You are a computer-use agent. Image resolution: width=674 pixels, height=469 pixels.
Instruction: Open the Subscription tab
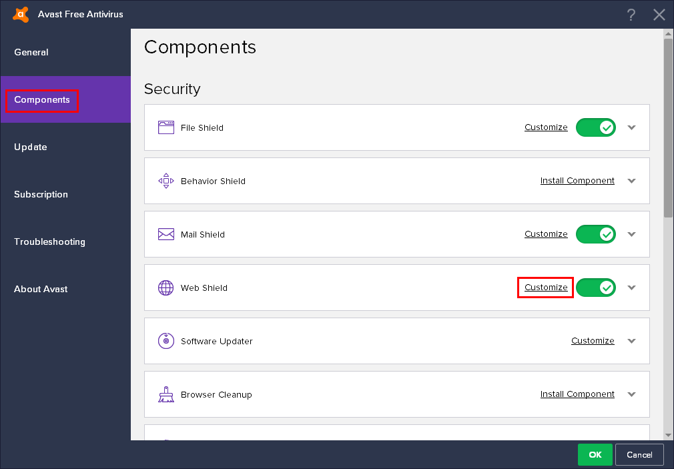[x=65, y=194]
